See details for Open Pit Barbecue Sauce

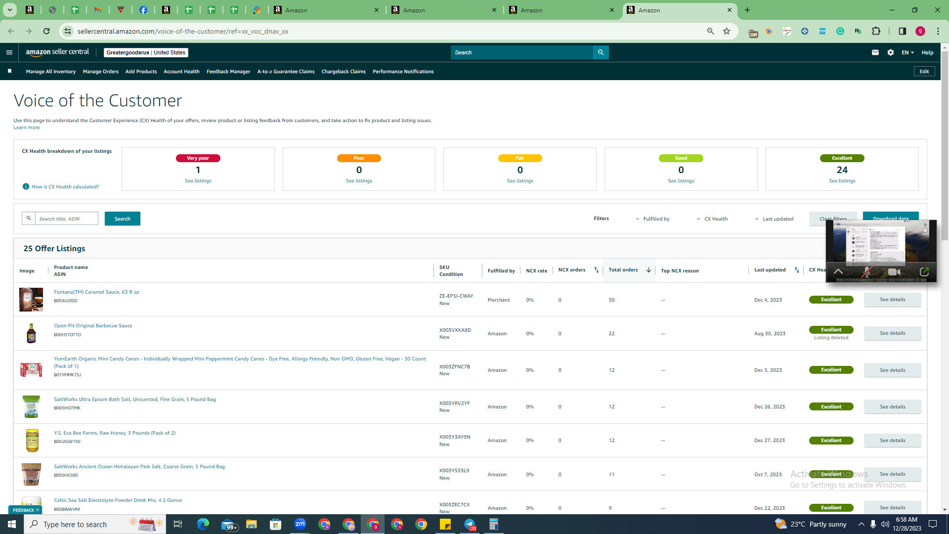tap(893, 333)
